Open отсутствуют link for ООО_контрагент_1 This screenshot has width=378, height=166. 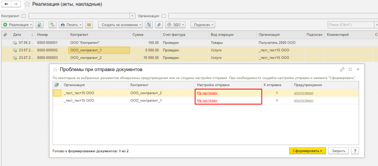coord(304,100)
